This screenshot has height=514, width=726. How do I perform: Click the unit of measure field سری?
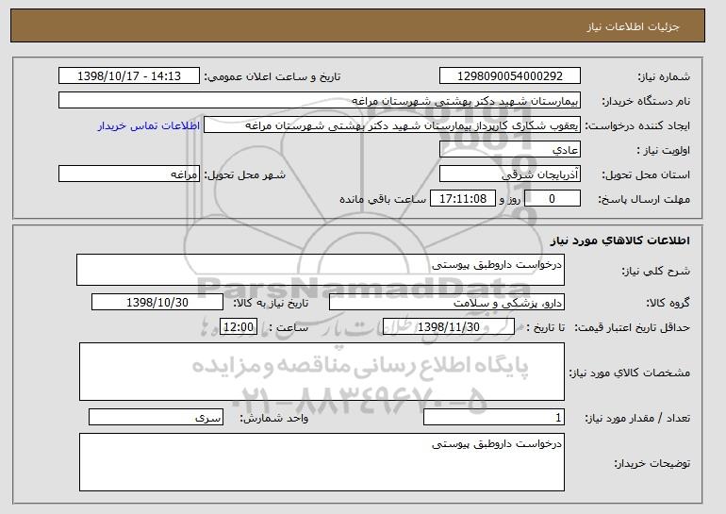[x=156, y=417]
